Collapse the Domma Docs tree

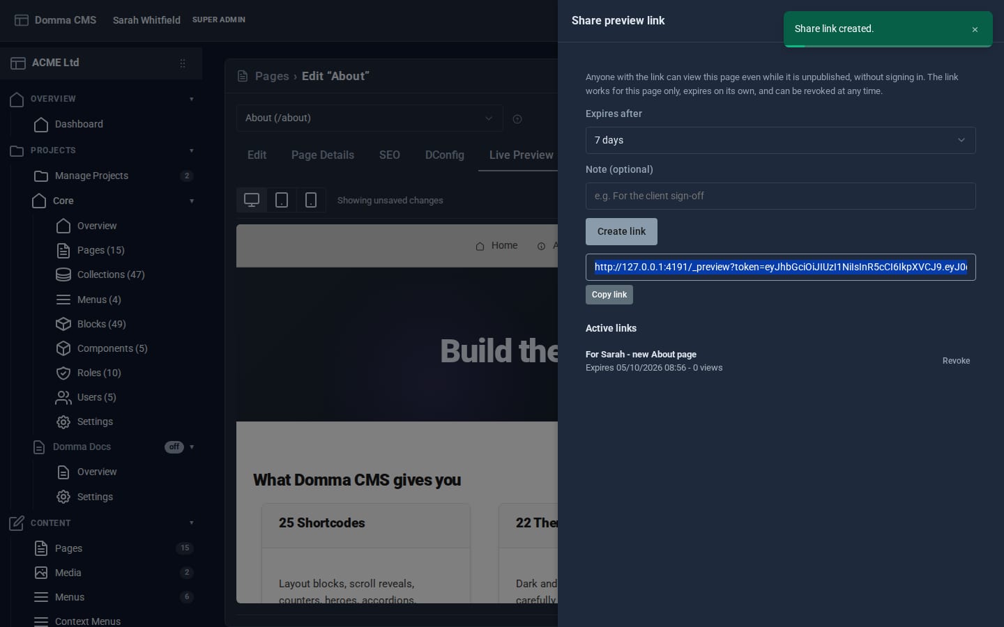(192, 447)
